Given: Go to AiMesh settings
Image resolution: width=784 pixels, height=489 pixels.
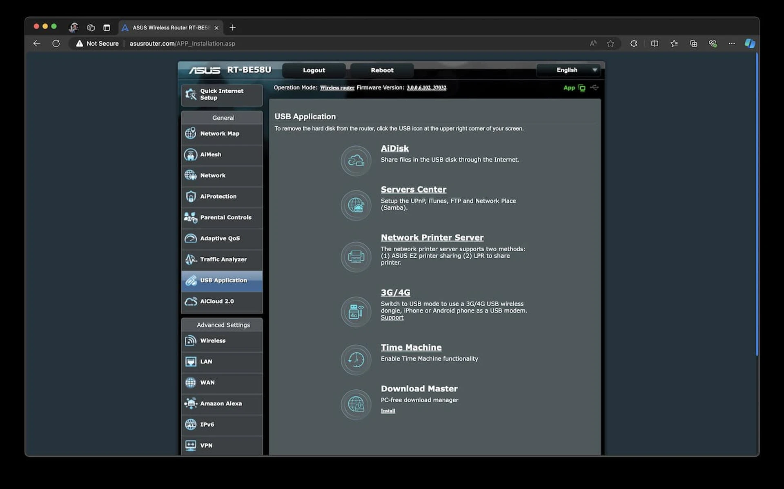Looking at the screenshot, I should click(222, 155).
